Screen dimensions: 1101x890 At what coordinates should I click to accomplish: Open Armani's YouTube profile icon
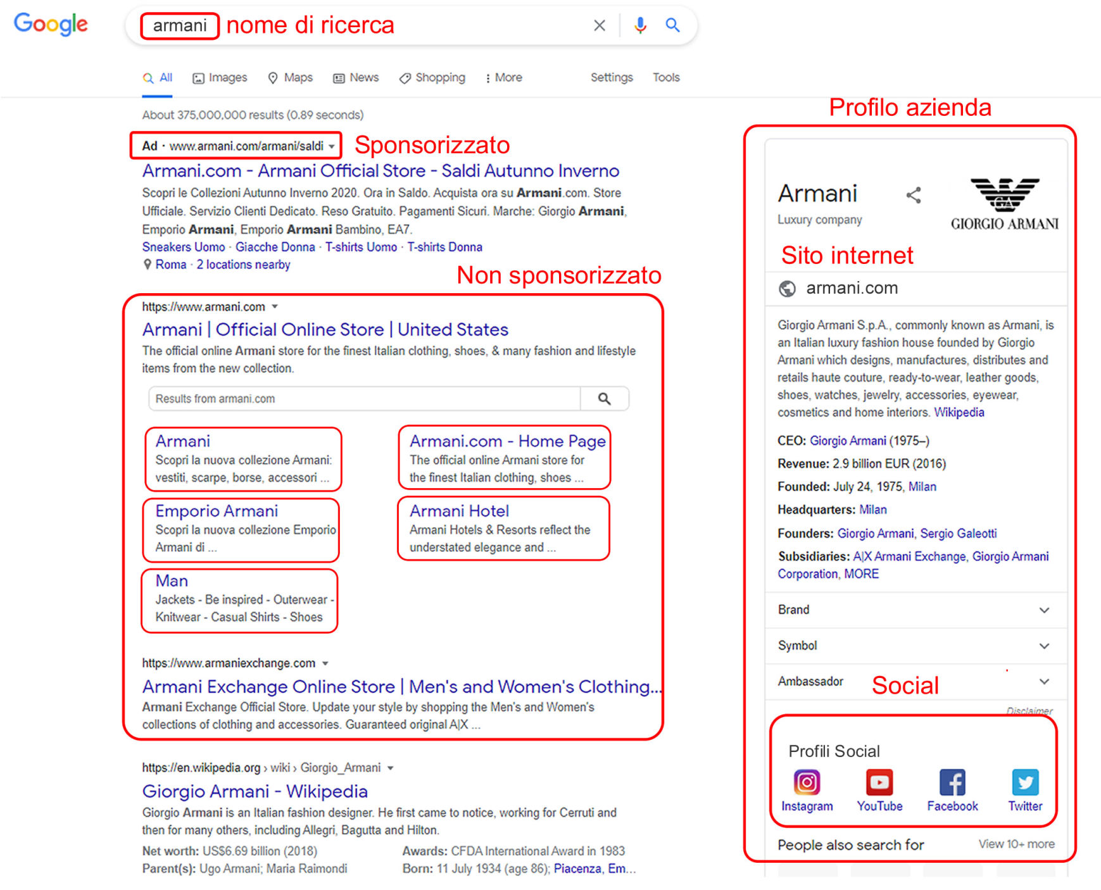879,782
